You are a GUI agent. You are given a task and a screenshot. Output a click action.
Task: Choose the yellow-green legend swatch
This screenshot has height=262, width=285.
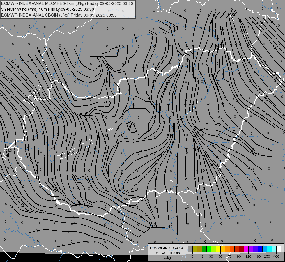pyautogui.click(x=214, y=249)
